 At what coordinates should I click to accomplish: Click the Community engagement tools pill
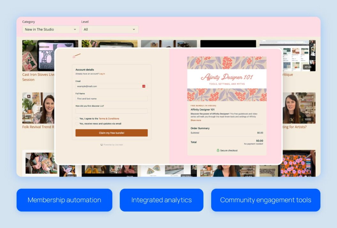coord(265,200)
